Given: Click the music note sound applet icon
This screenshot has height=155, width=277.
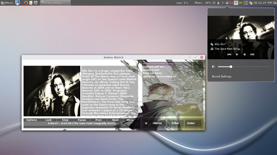Looking at the screenshot, I should click(227, 3).
